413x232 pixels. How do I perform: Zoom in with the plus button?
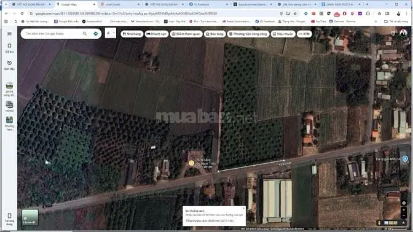404,210
